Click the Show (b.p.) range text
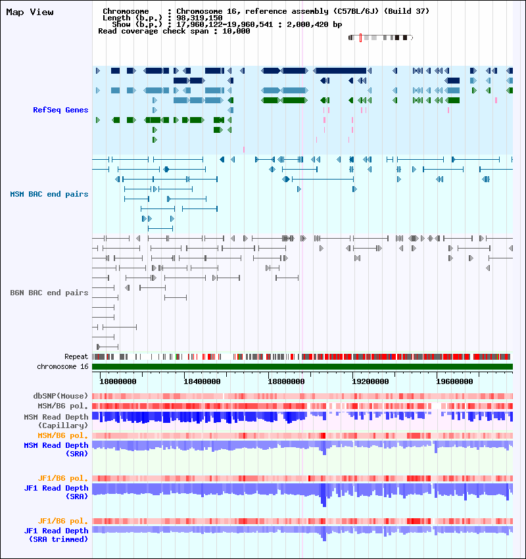 coord(227,24)
